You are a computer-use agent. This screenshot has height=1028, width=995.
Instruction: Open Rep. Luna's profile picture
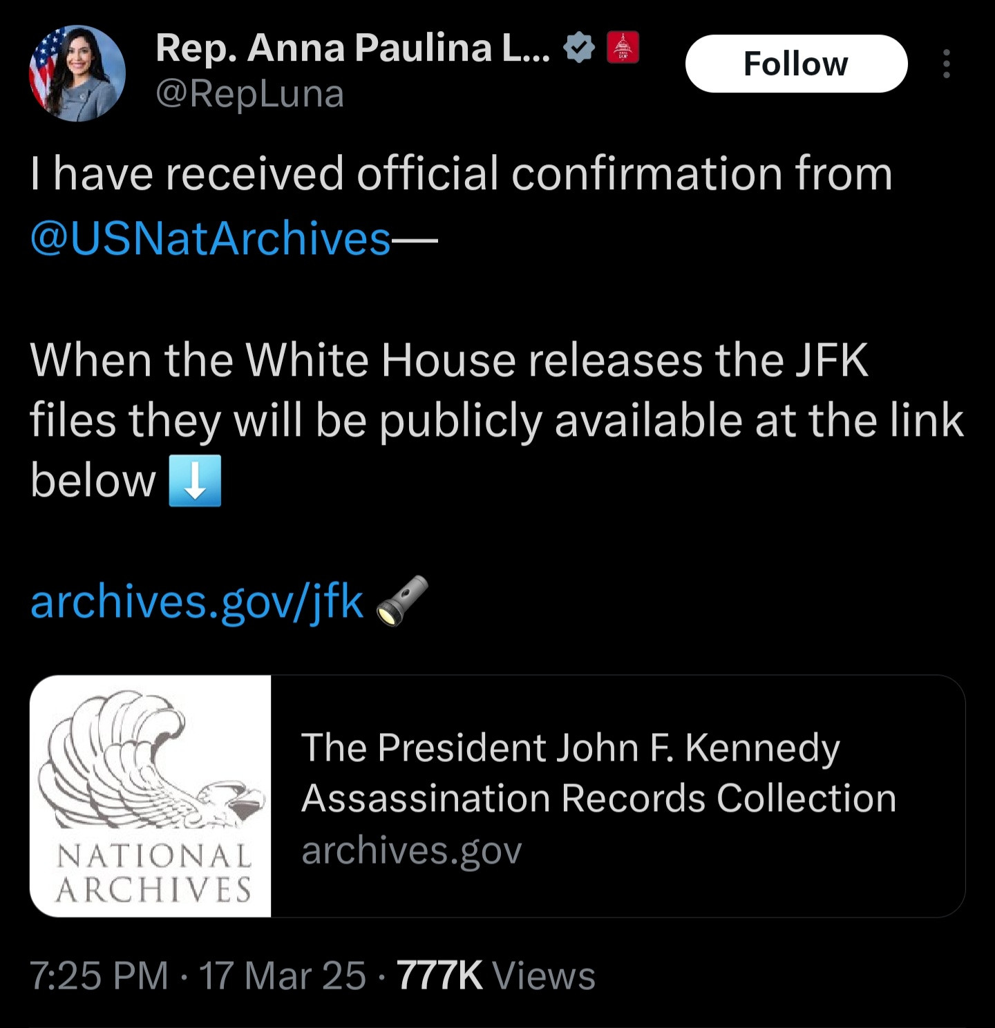pyautogui.click(x=77, y=73)
